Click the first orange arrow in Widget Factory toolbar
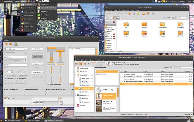Viewport: 194px width, 122px height. [6, 44]
